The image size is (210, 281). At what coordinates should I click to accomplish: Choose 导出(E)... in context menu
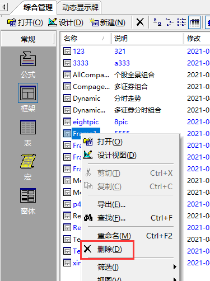[x=130, y=204]
